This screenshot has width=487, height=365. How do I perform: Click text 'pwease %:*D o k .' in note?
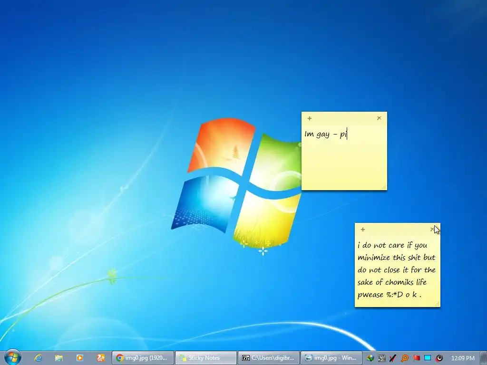[390, 295]
